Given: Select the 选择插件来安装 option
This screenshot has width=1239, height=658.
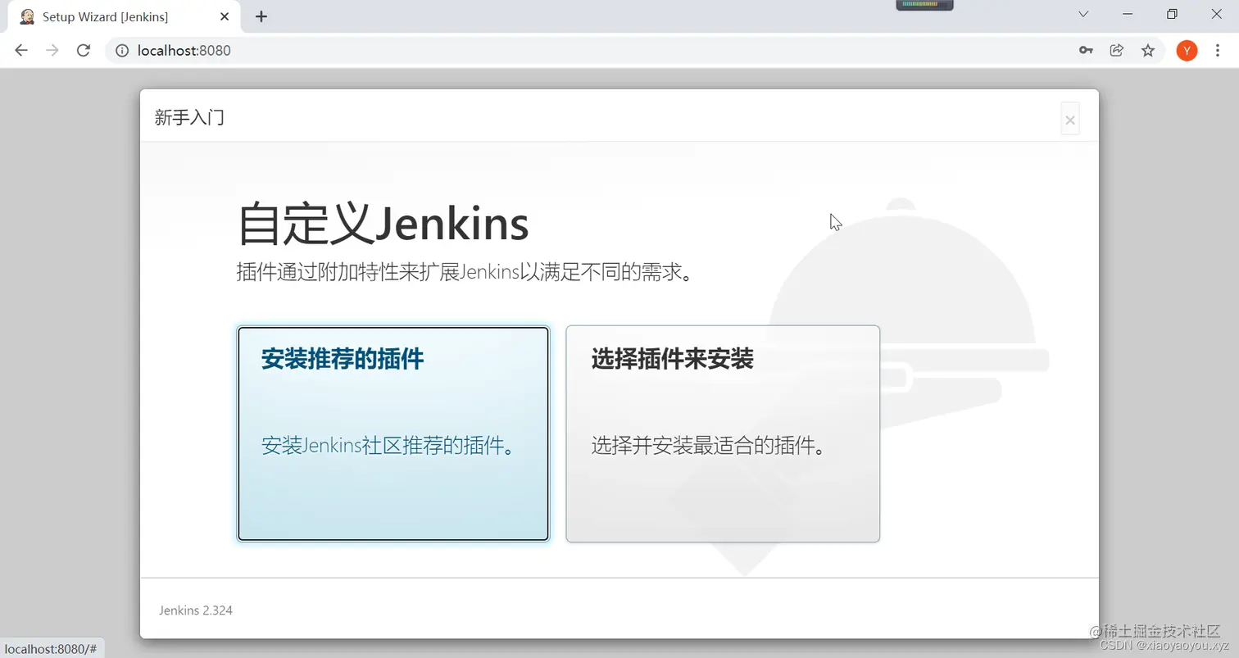Looking at the screenshot, I should [x=722, y=433].
